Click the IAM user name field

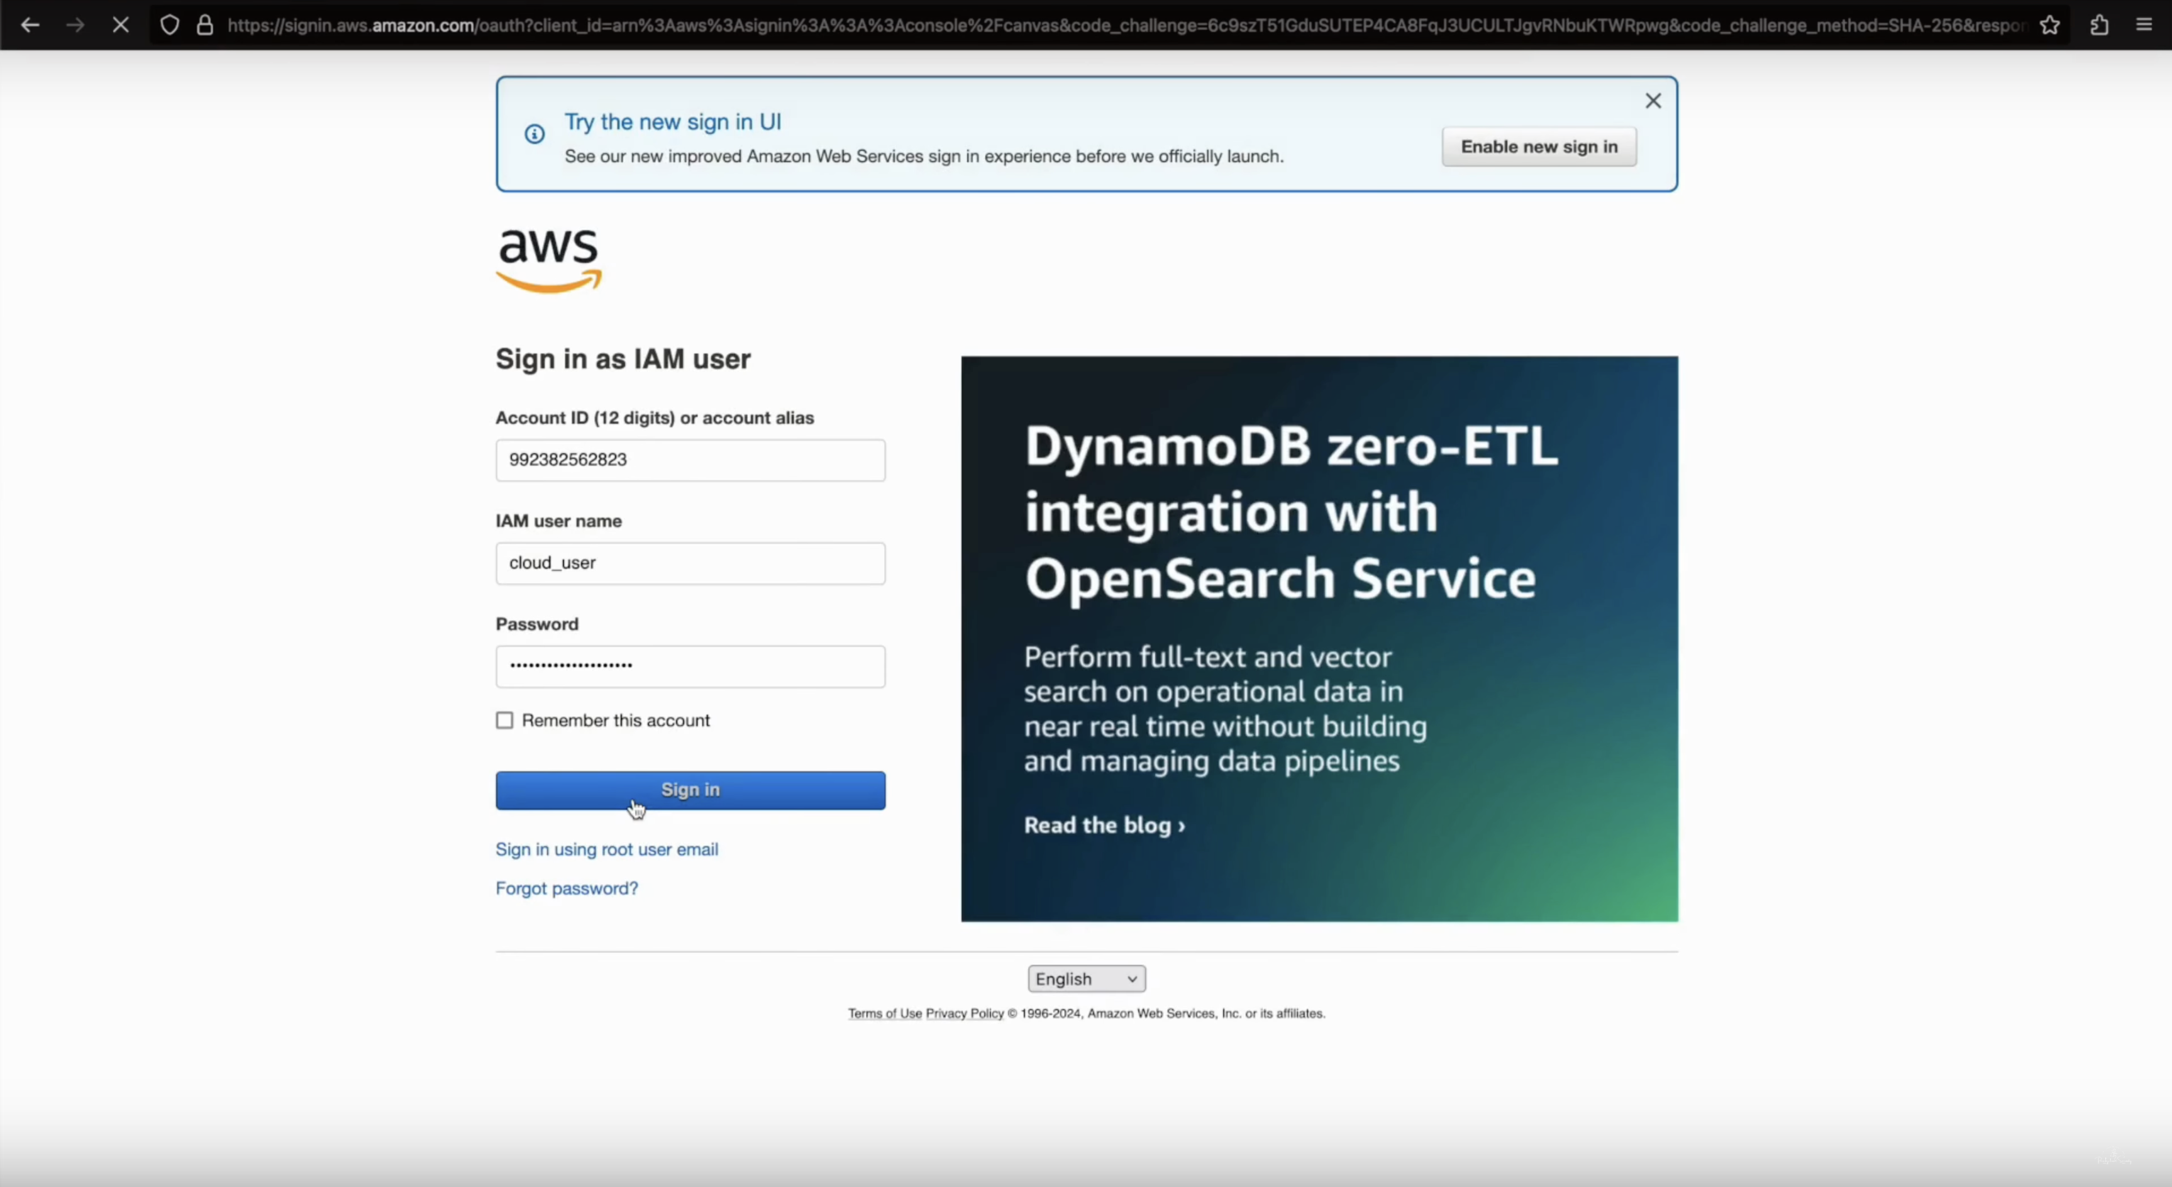point(690,563)
